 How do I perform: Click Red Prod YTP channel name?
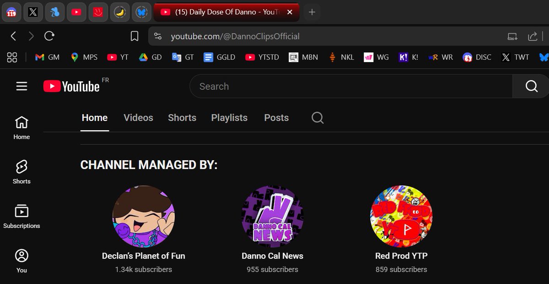click(401, 256)
